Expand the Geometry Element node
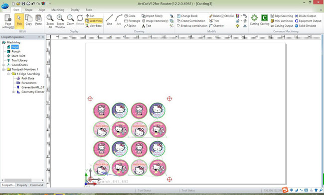This screenshot has width=324, height=195. pyautogui.click(x=13, y=92)
